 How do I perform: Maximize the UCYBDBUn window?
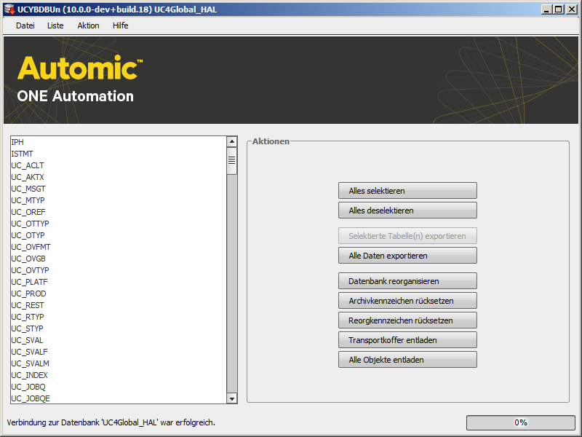coord(558,9)
